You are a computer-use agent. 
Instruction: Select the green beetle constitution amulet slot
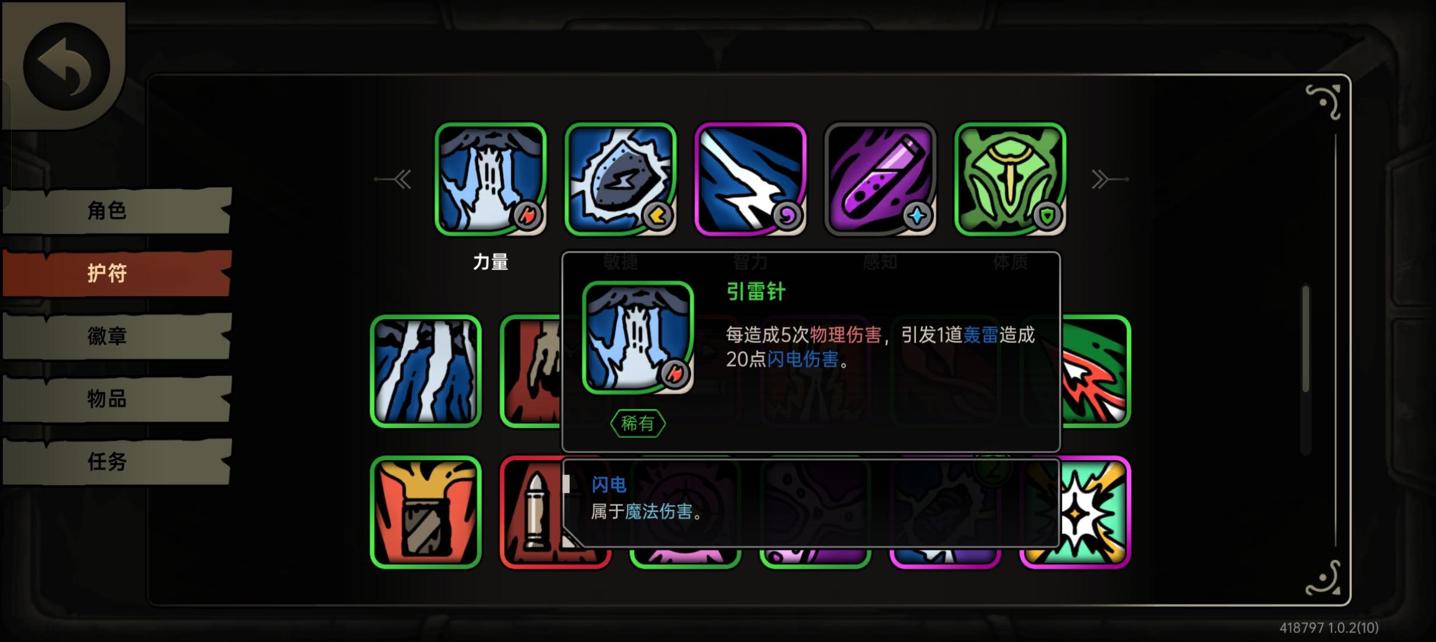coord(1011,179)
